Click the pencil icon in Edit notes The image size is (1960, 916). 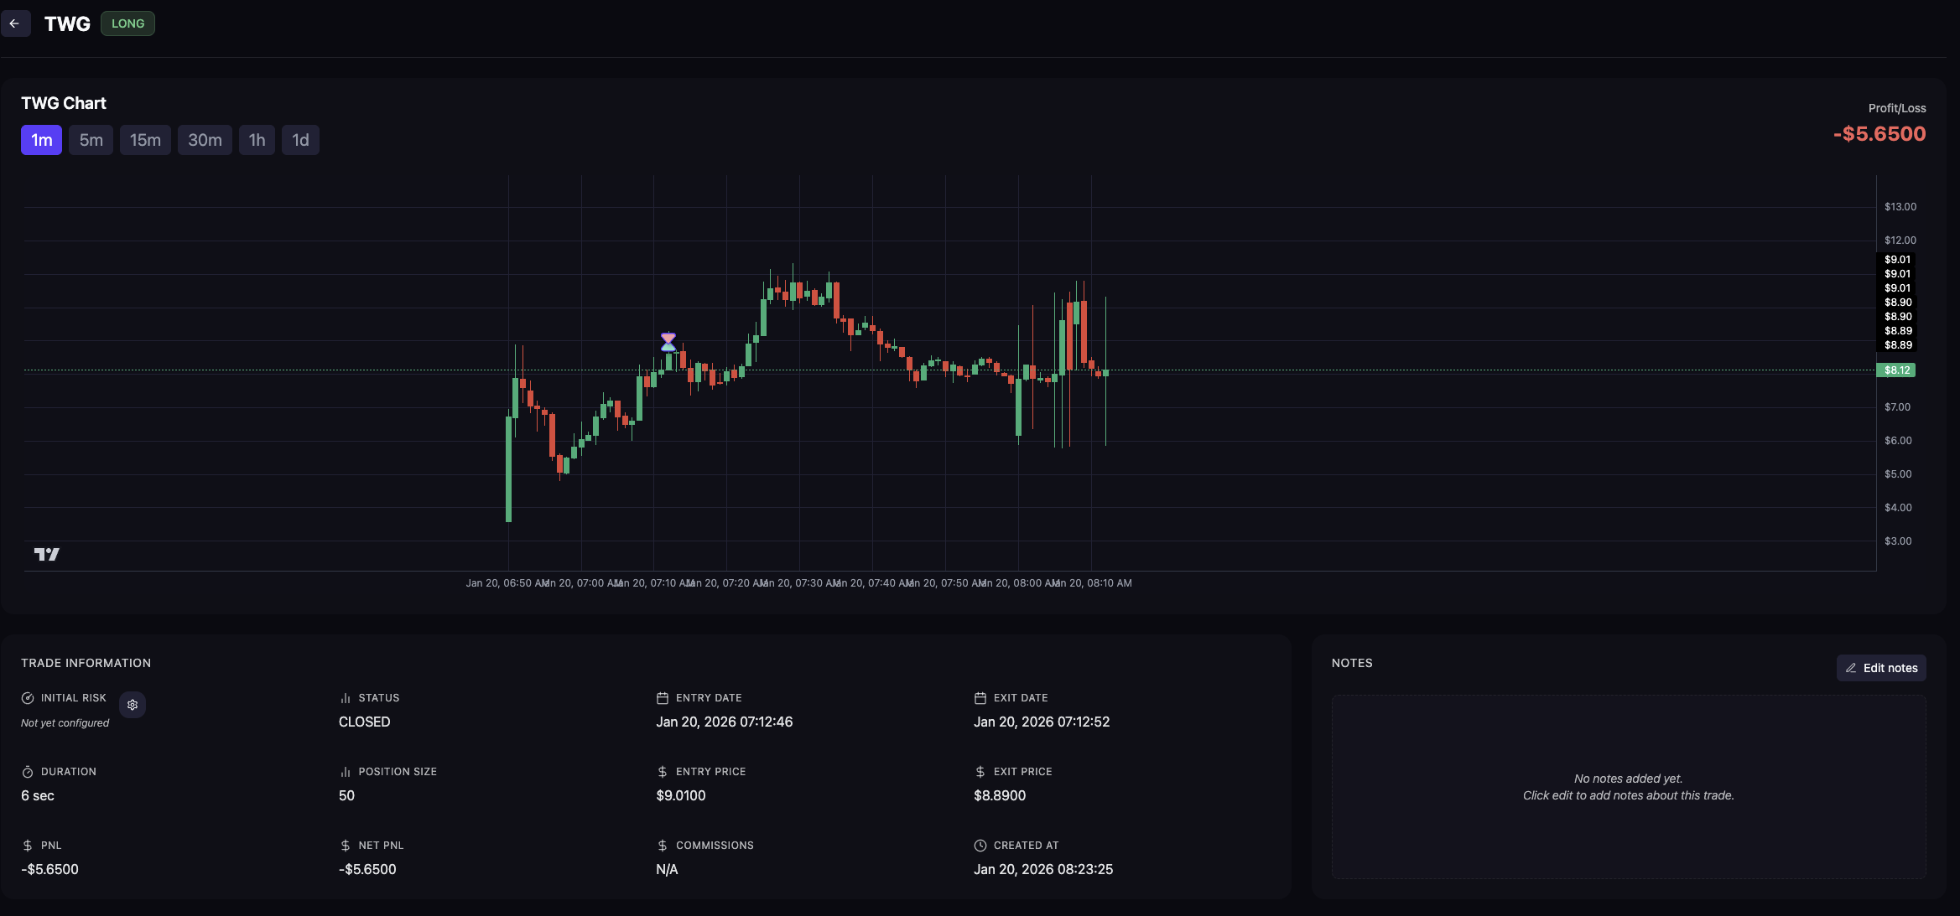(x=1851, y=668)
